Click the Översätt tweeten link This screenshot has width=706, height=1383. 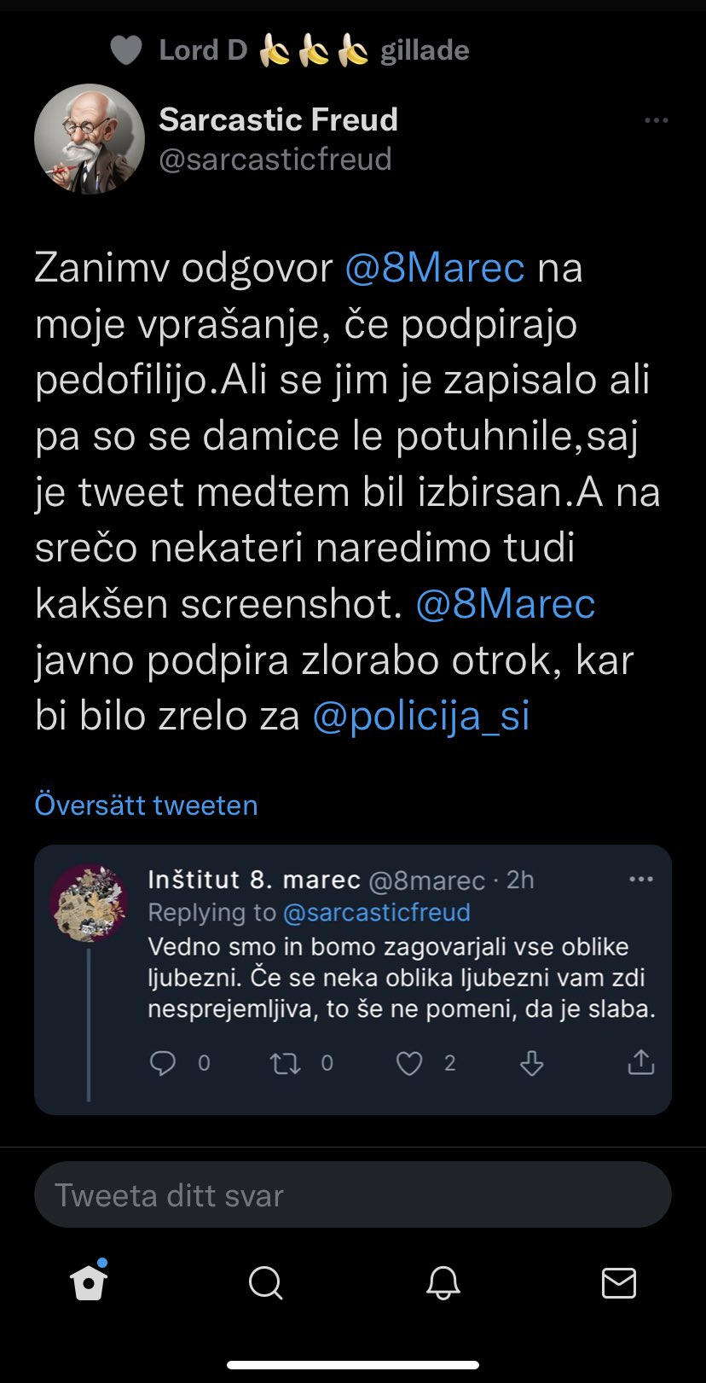[x=146, y=805]
